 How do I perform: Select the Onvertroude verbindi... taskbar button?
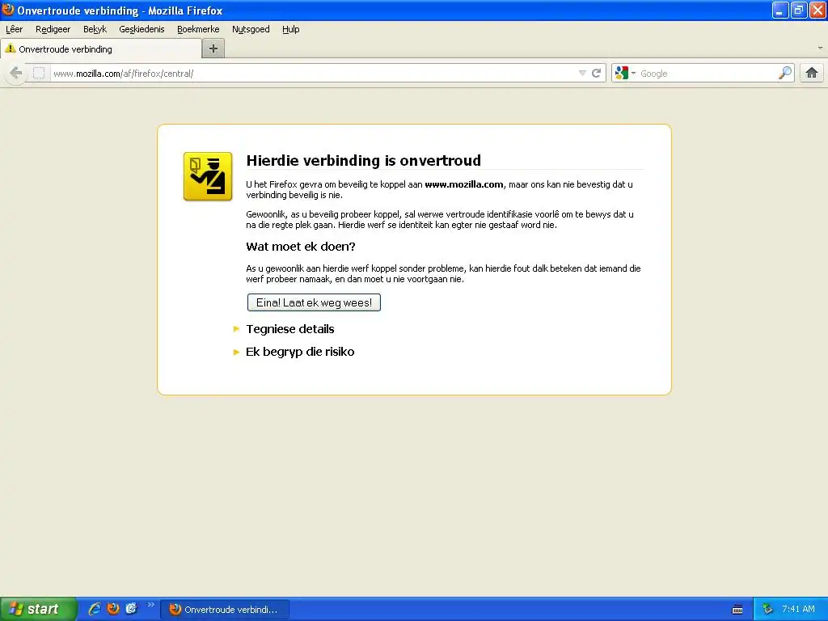point(225,610)
